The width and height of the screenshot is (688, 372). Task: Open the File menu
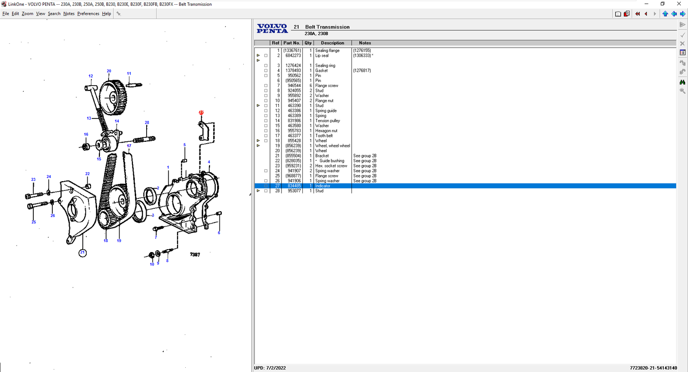coord(6,14)
